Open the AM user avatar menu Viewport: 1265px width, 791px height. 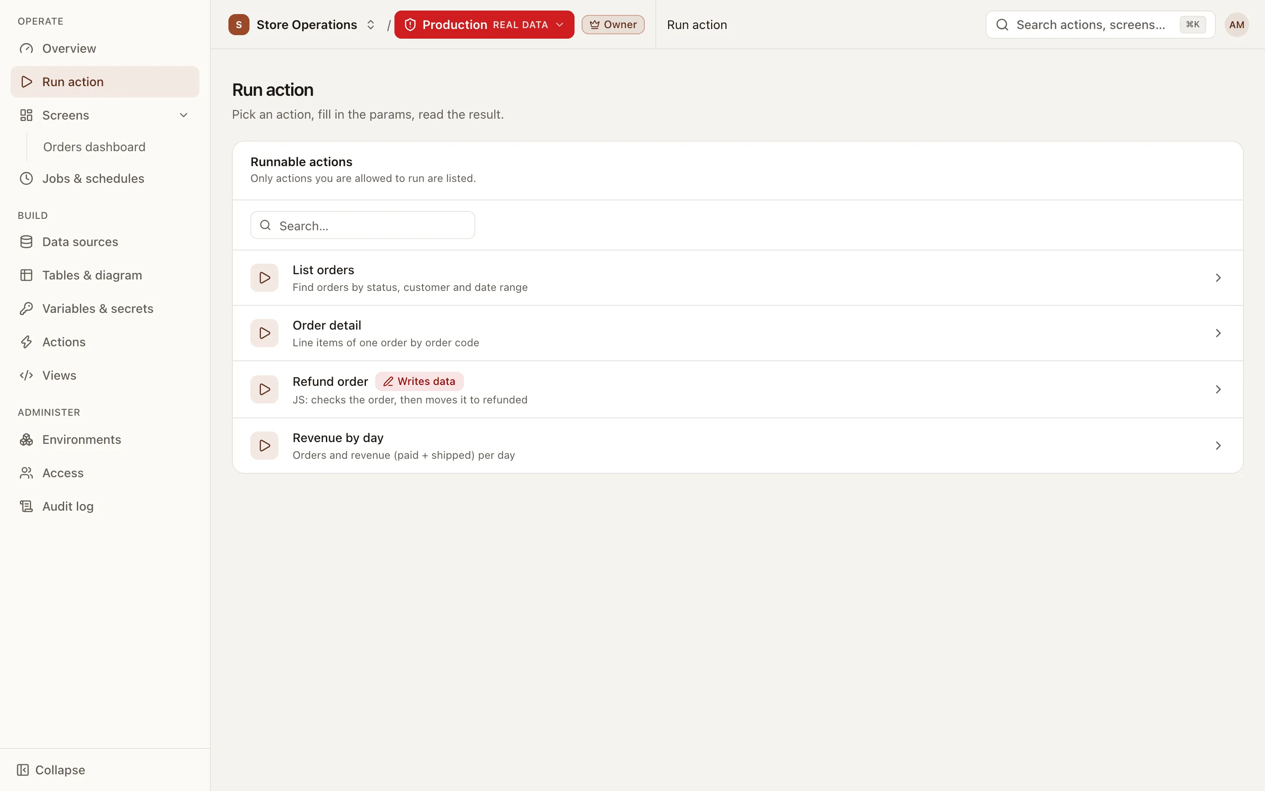[1236, 25]
